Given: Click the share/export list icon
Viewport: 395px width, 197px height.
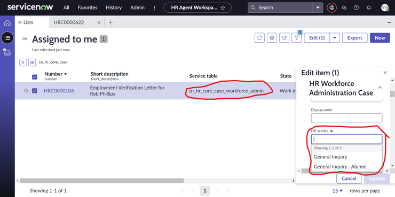Looking at the screenshot, I should (284, 38).
